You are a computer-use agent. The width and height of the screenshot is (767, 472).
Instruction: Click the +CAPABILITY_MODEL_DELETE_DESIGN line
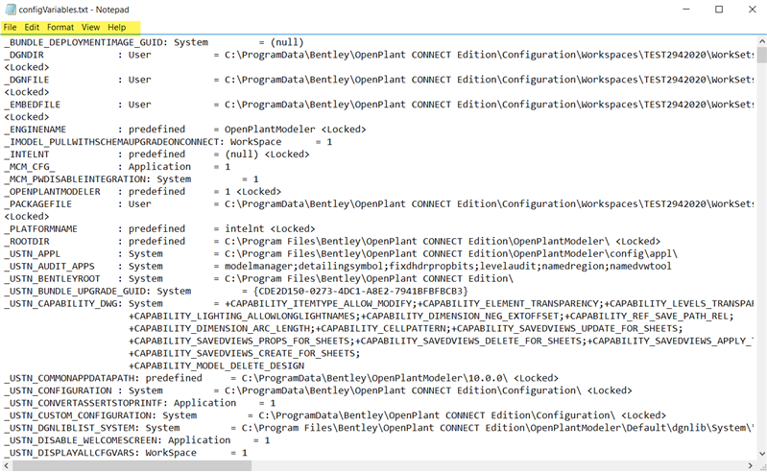(x=216, y=366)
